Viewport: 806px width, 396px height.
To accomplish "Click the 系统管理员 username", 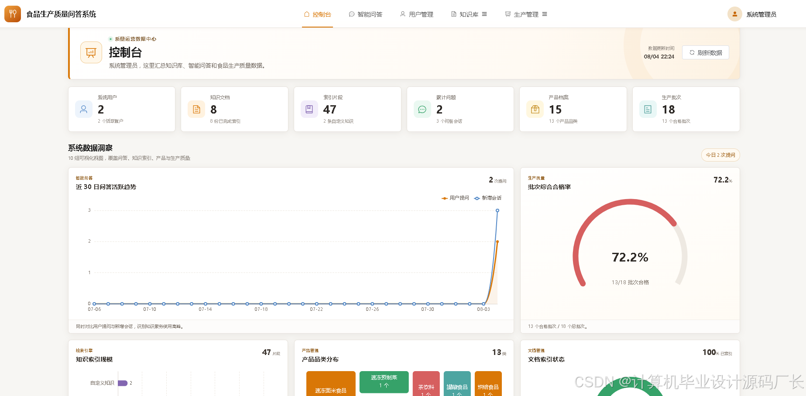I will (x=761, y=14).
